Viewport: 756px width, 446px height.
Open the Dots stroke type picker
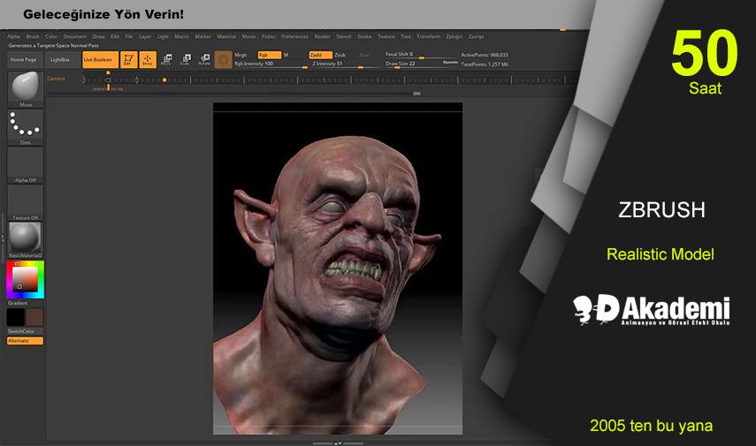[x=25, y=126]
